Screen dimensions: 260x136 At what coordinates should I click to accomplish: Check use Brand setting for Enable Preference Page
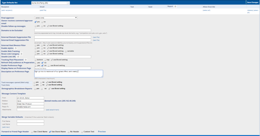point(48,66)
